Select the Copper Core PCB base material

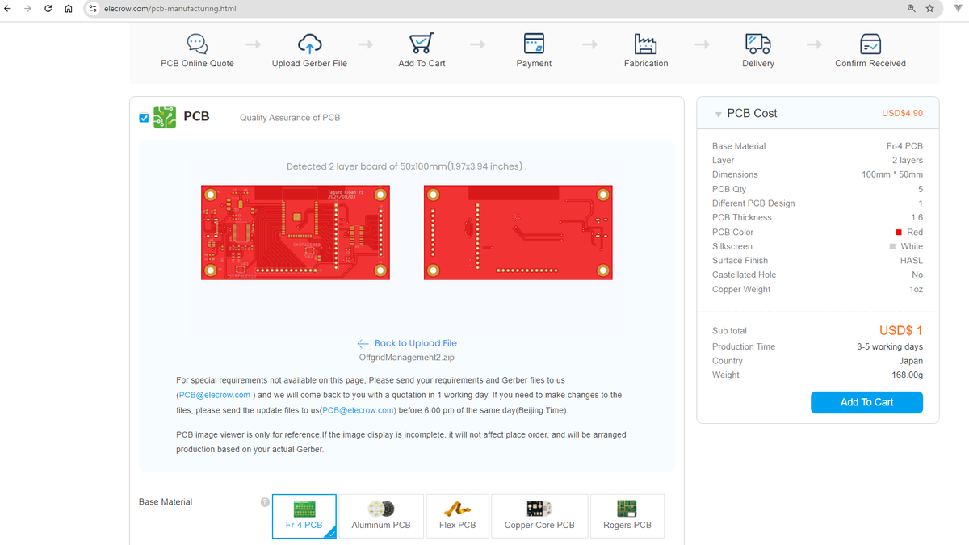pos(539,516)
